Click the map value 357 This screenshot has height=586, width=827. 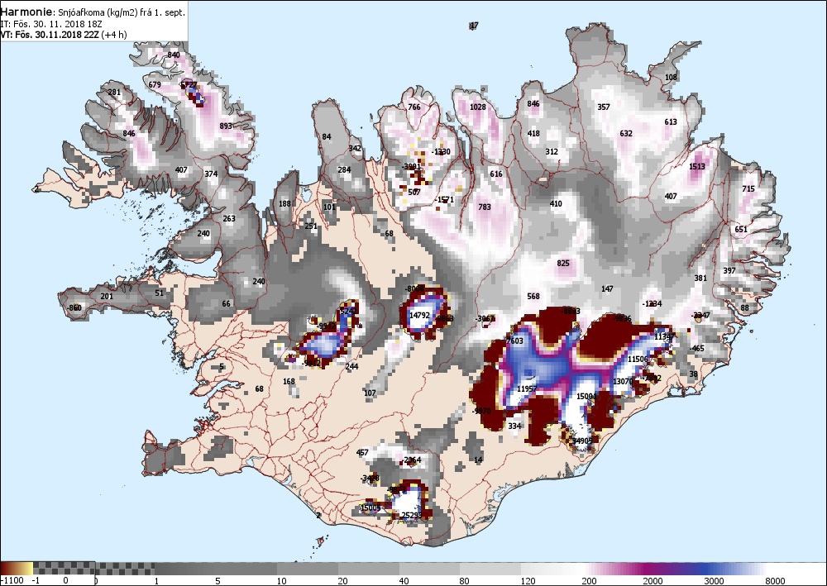604,107
